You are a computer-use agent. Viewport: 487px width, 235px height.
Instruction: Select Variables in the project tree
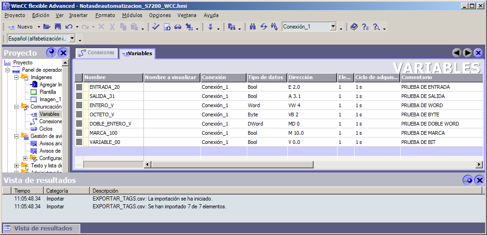[x=49, y=114]
